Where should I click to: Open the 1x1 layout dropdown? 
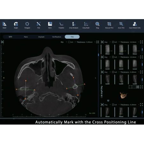pos(72,42)
